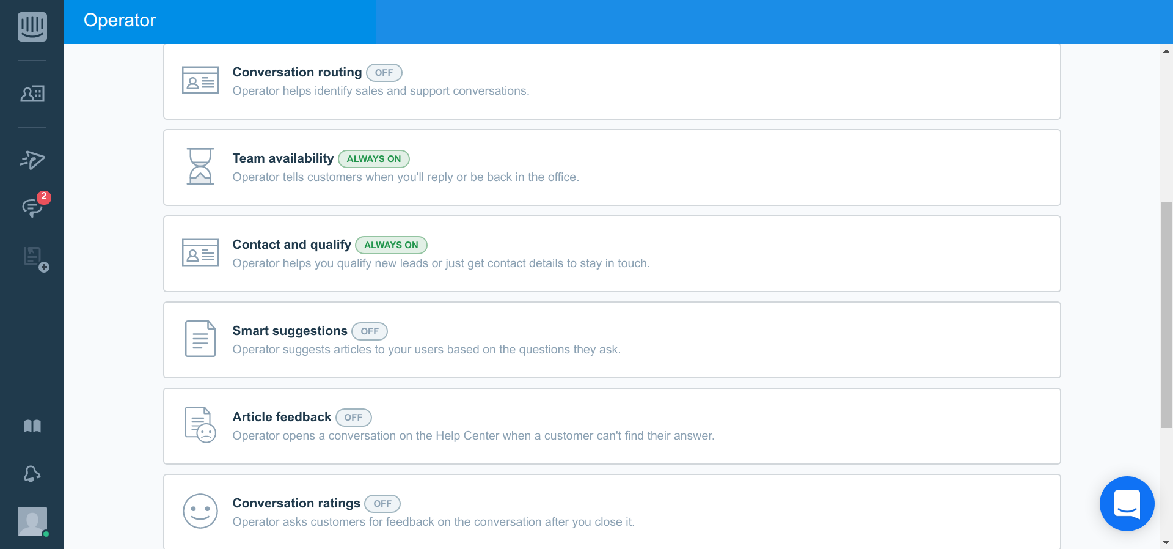
Task: Click the Operator page title
Action: coord(120,20)
